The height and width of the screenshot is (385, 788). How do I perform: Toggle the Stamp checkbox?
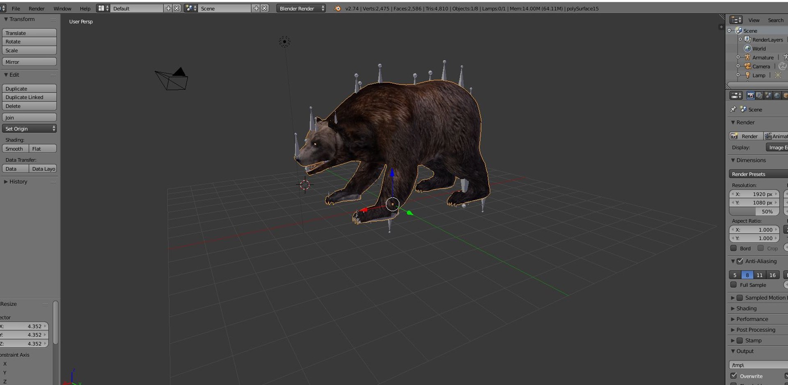(740, 340)
